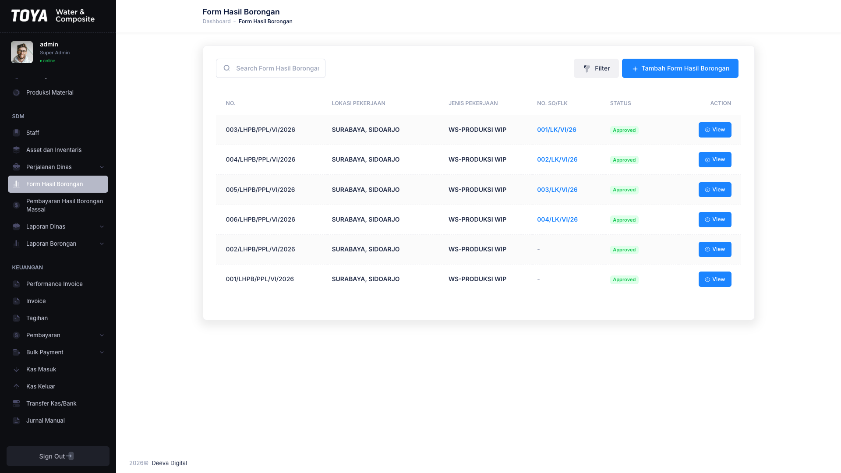Click the Kas Masuk down-arrow icon
This screenshot has width=841, height=473.
[x=16, y=369]
